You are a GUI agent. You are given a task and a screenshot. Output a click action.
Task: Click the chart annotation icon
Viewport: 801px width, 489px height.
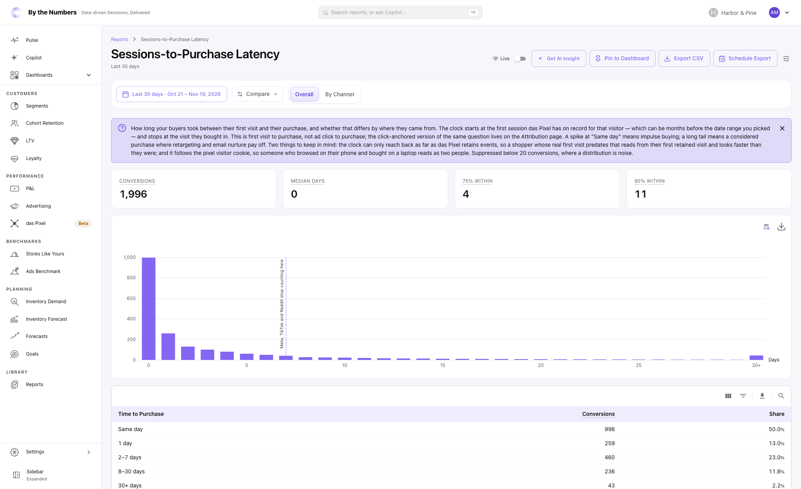[x=767, y=227]
